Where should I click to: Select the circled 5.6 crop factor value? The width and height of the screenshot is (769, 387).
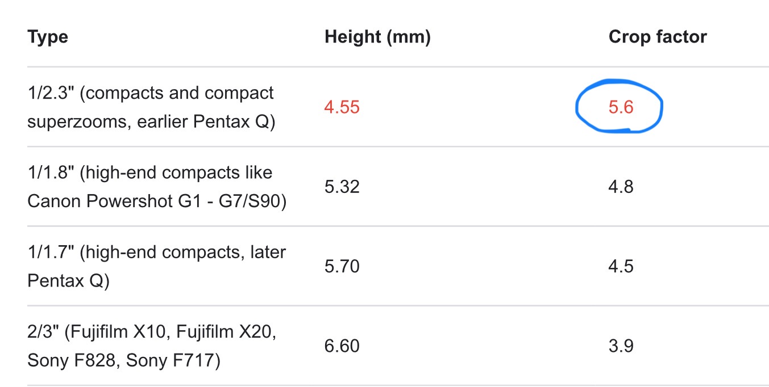click(621, 108)
